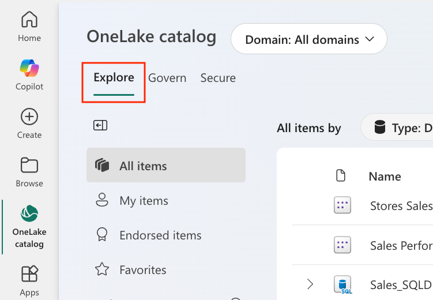
Task: Click the Sales Perfor item icon
Action: [x=342, y=245]
